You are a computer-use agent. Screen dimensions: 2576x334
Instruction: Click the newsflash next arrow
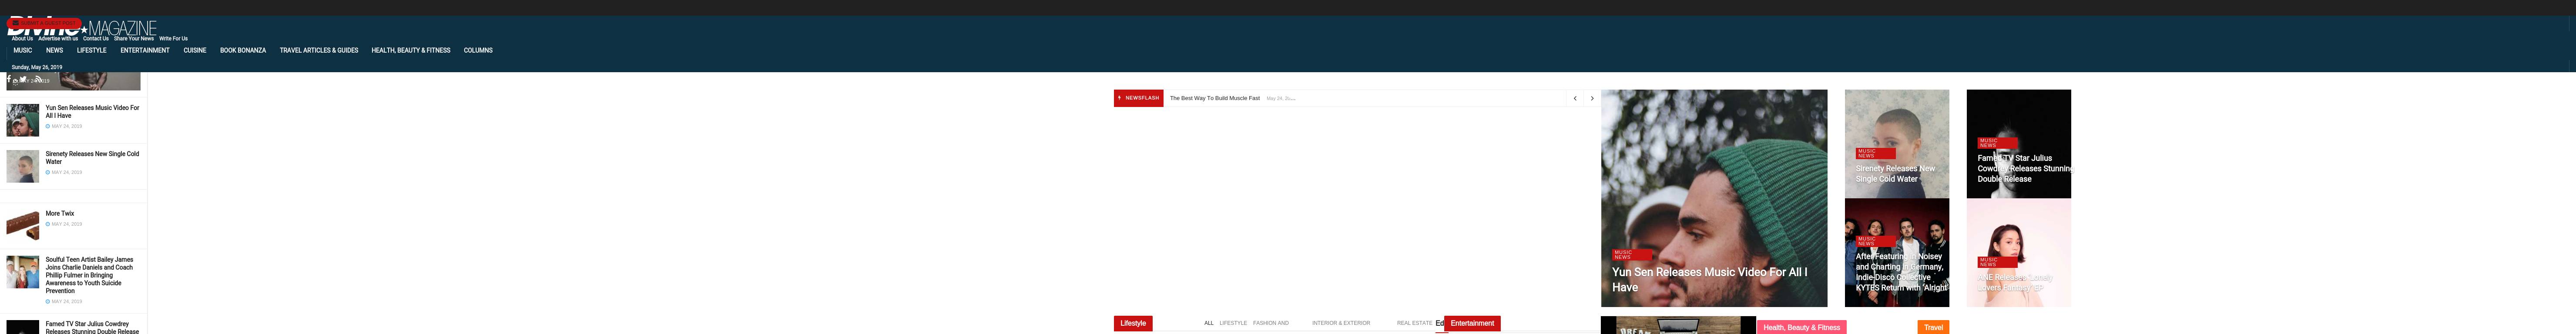(1592, 98)
